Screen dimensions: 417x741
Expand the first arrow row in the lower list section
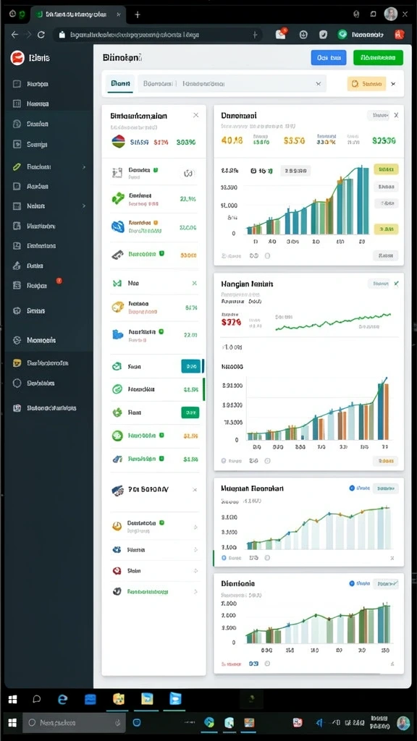(155, 526)
